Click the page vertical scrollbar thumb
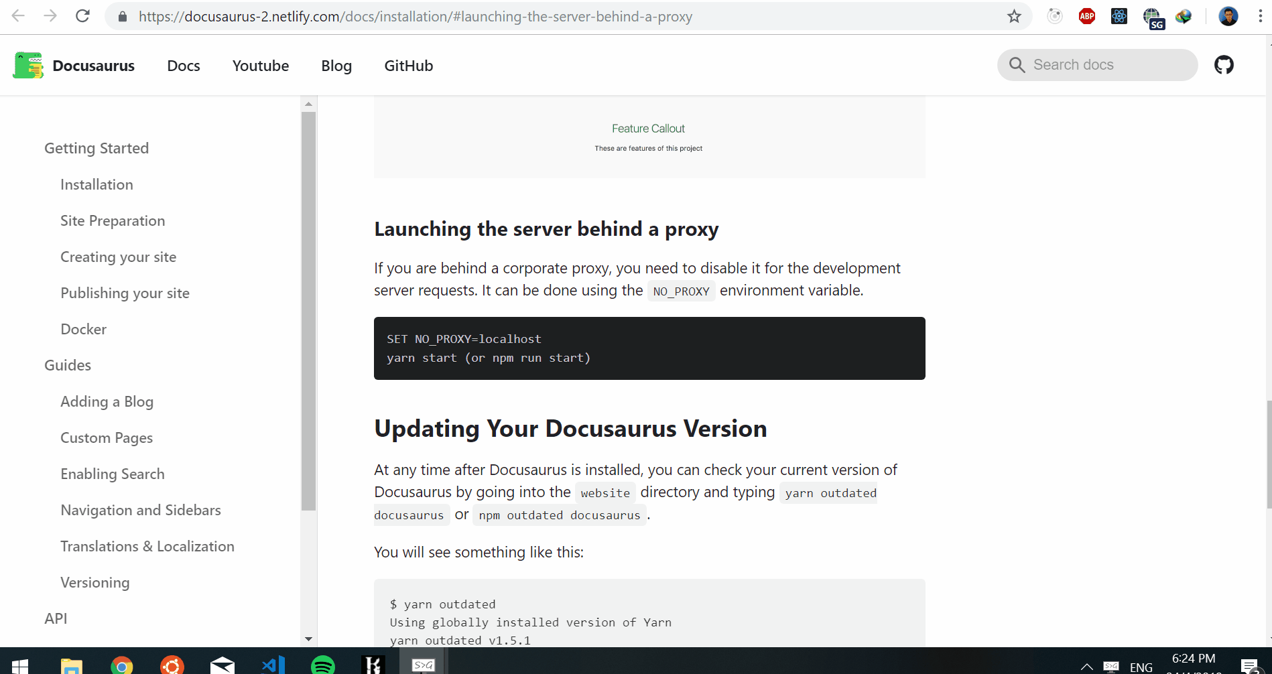1272x674 pixels. pyautogui.click(x=1269, y=454)
